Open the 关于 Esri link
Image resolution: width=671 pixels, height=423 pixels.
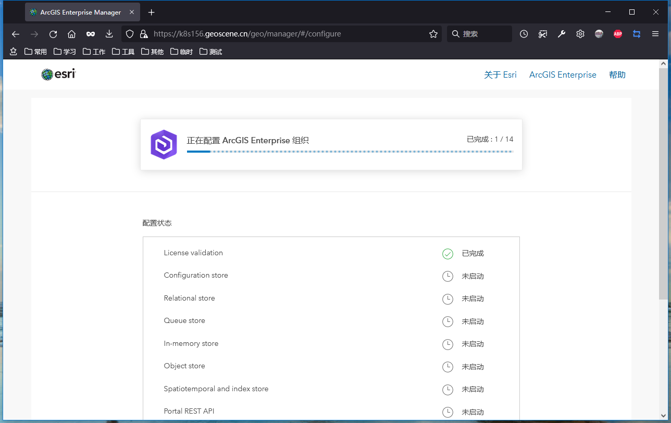pyautogui.click(x=500, y=75)
